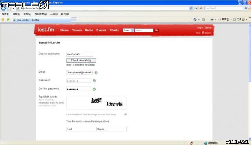251x145 pixels.
Task: Open the Favorites menu bar item
Action: (x=41, y=14)
